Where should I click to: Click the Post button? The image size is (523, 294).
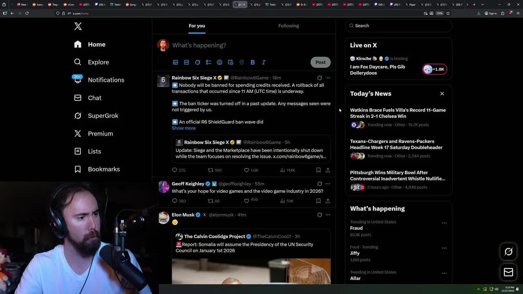[x=320, y=62]
